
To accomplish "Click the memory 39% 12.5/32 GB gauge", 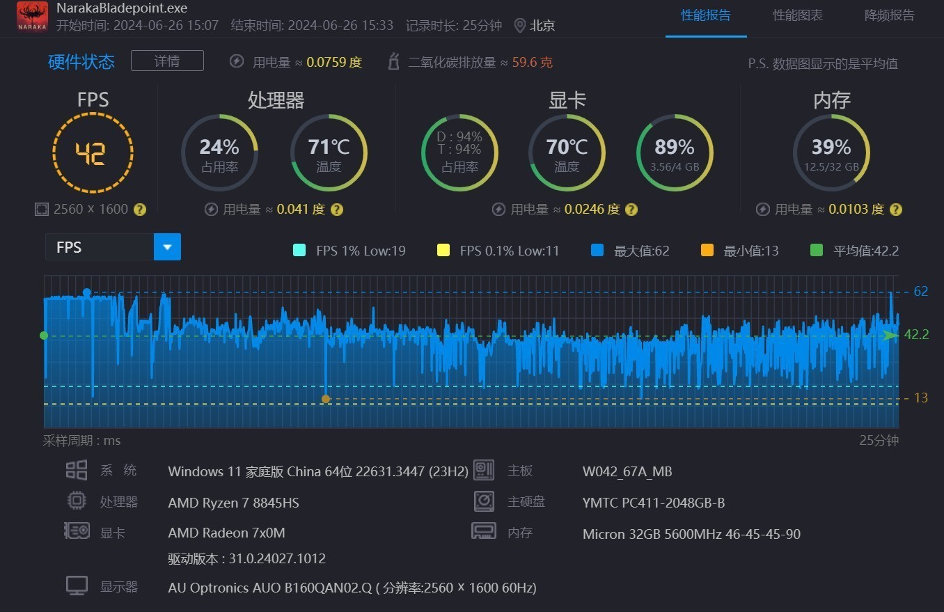I will (x=831, y=152).
